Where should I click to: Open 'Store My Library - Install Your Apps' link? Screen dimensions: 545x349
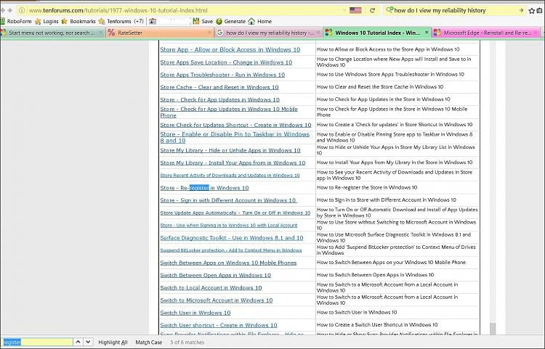[233, 163]
